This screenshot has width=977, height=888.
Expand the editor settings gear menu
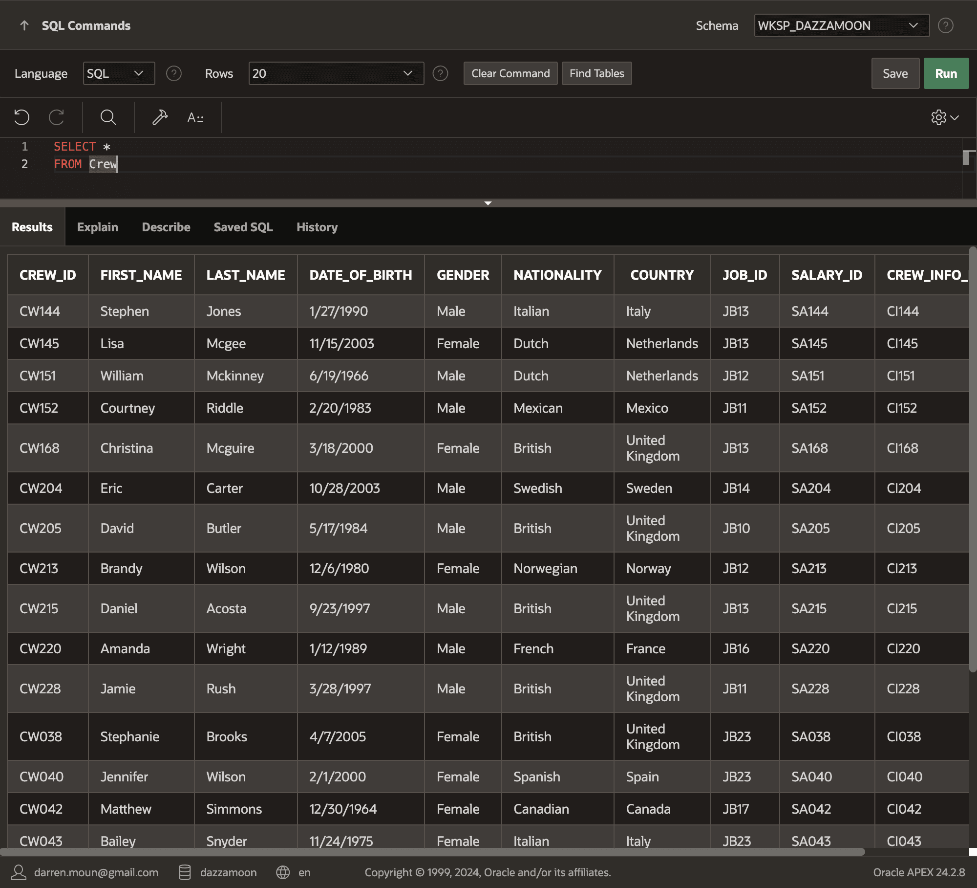point(944,117)
